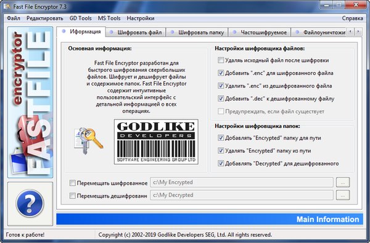Minimize the Fast File Encryptor window
The image size is (370, 243).
pos(327,5)
